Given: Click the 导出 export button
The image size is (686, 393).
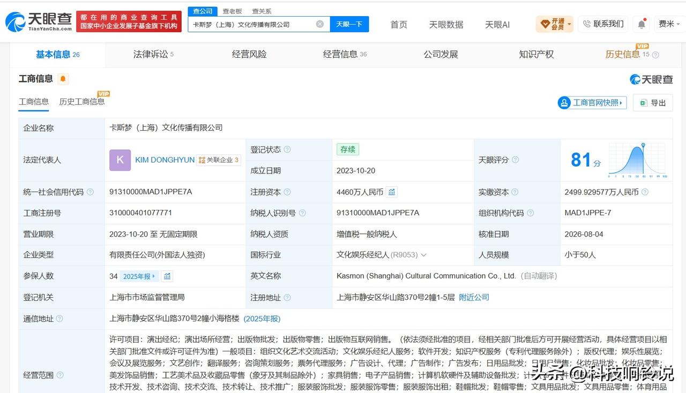Looking at the screenshot, I should tap(653, 103).
